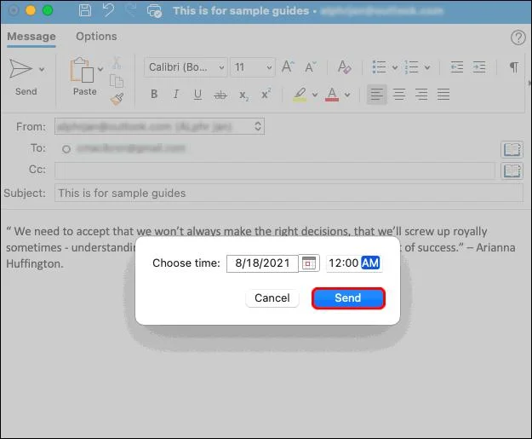Image resolution: width=532 pixels, height=439 pixels.
Task: Toggle Italic formatting
Action: coord(175,94)
